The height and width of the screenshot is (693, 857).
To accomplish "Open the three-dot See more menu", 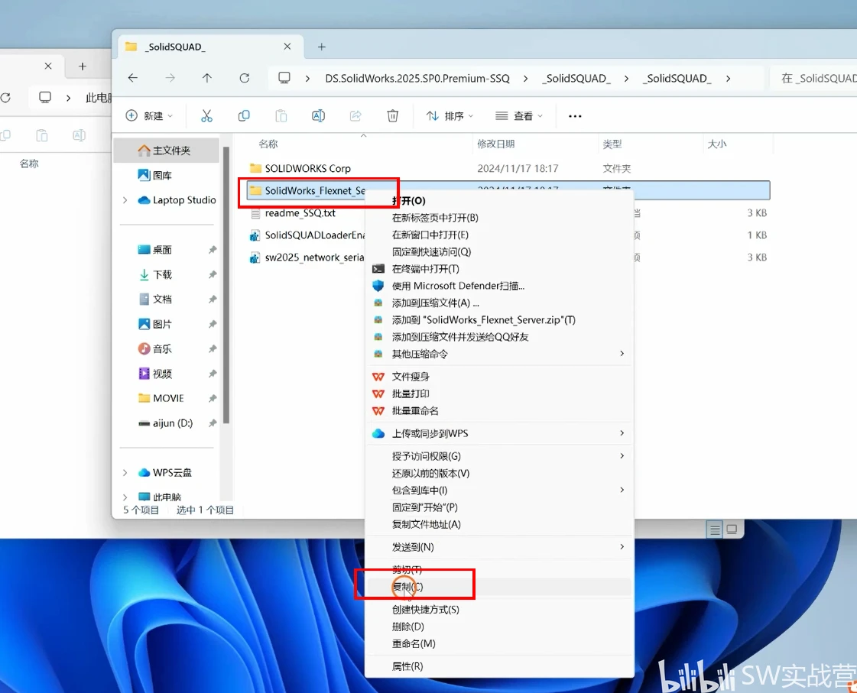I will (575, 116).
